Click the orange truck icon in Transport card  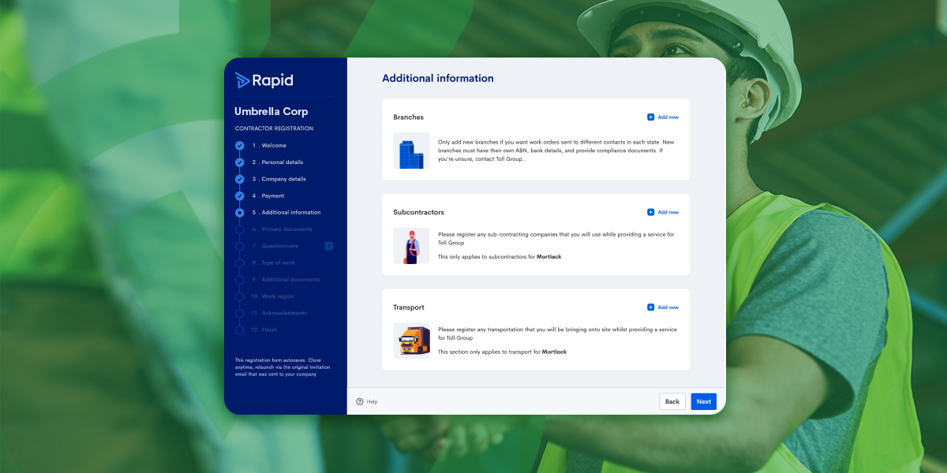[x=411, y=341]
